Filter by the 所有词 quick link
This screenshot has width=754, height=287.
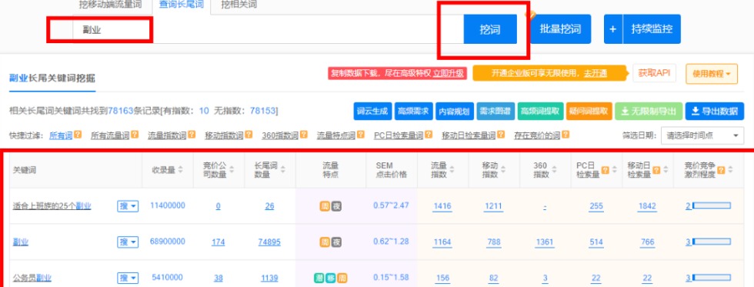(61, 136)
